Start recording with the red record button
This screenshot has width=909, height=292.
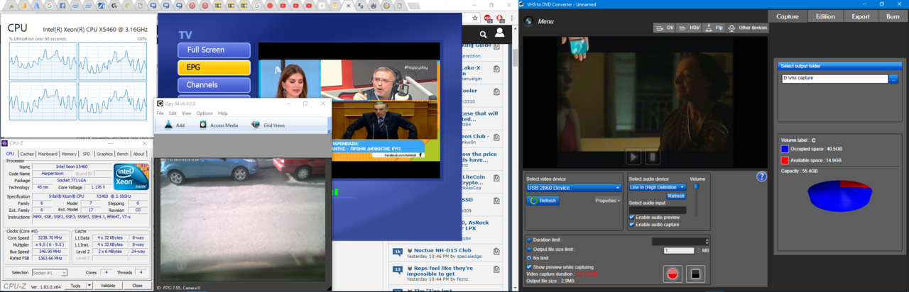673,274
